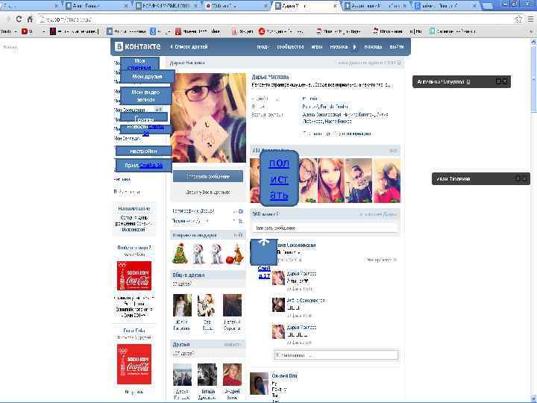
Task: Open the first VK bookmark in bookmarks bar
Action: point(110,31)
